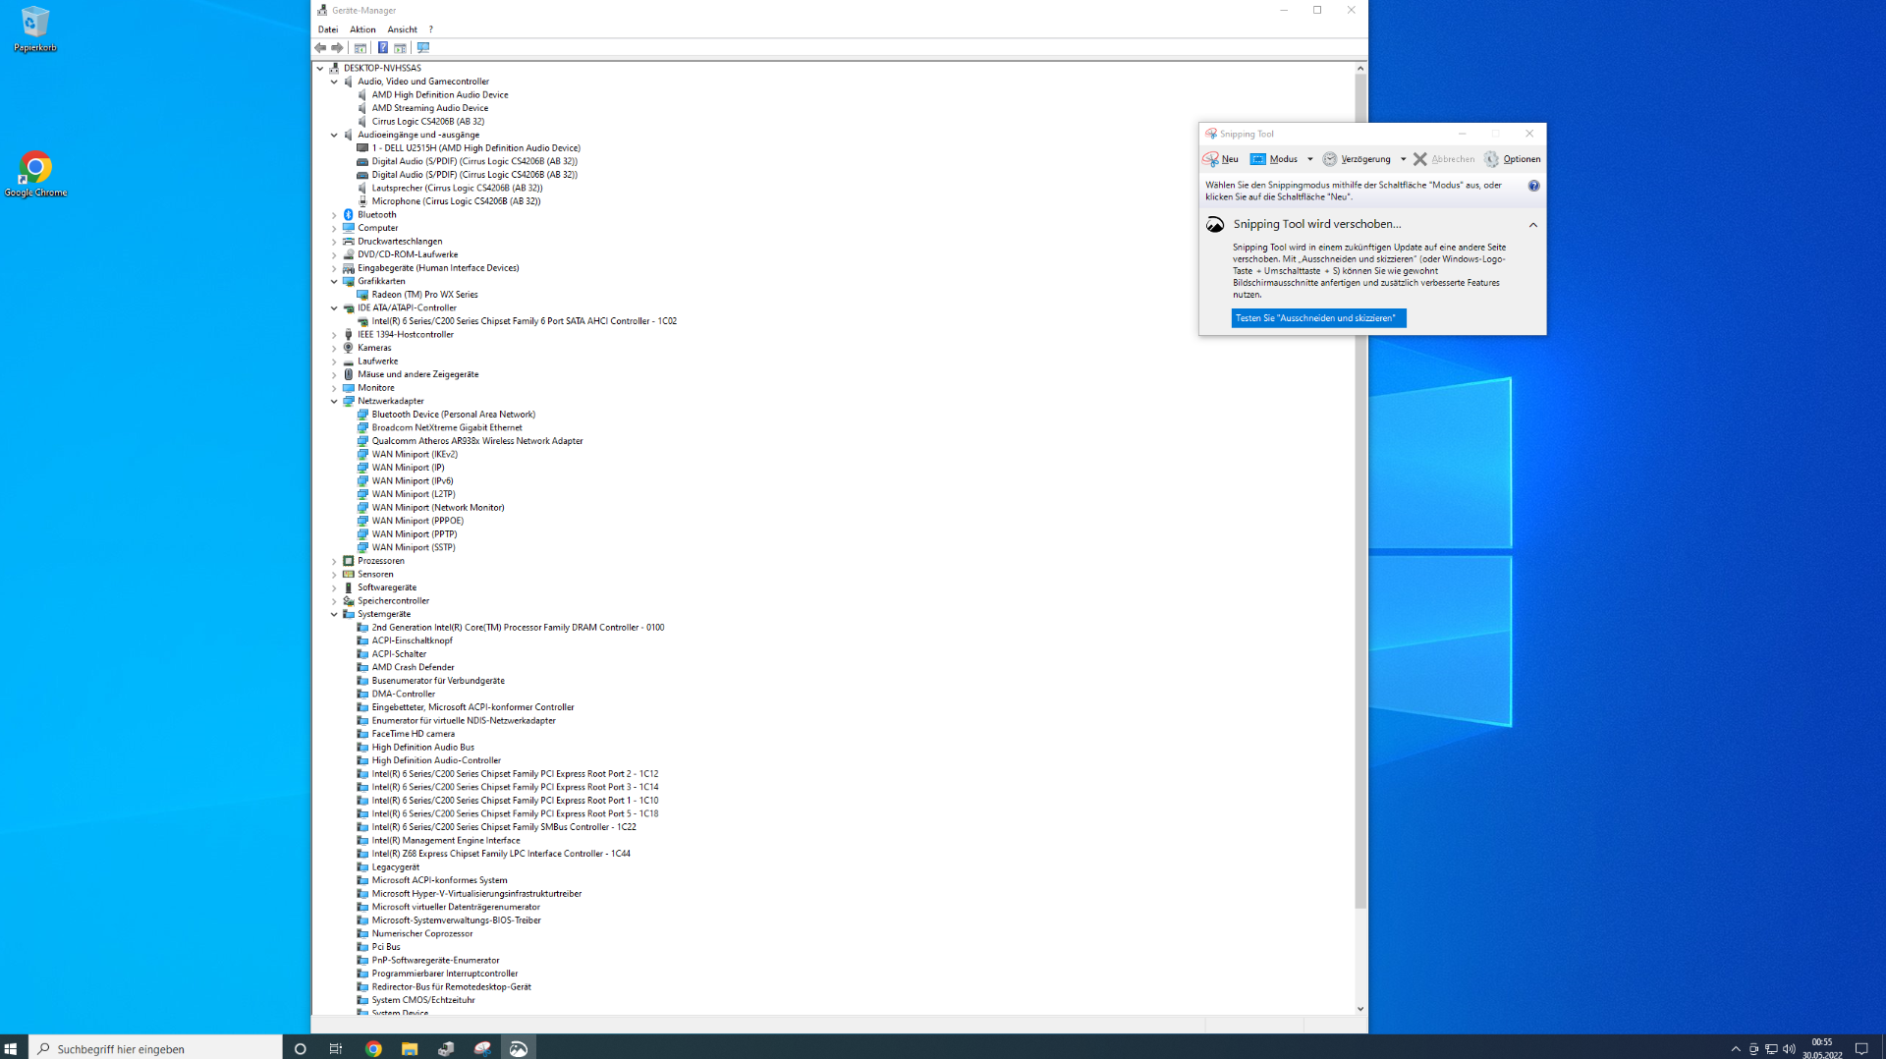This screenshot has height=1059, width=1886.
Task: Click the Snipping Tool scissors taskbar icon
Action: pos(482,1048)
